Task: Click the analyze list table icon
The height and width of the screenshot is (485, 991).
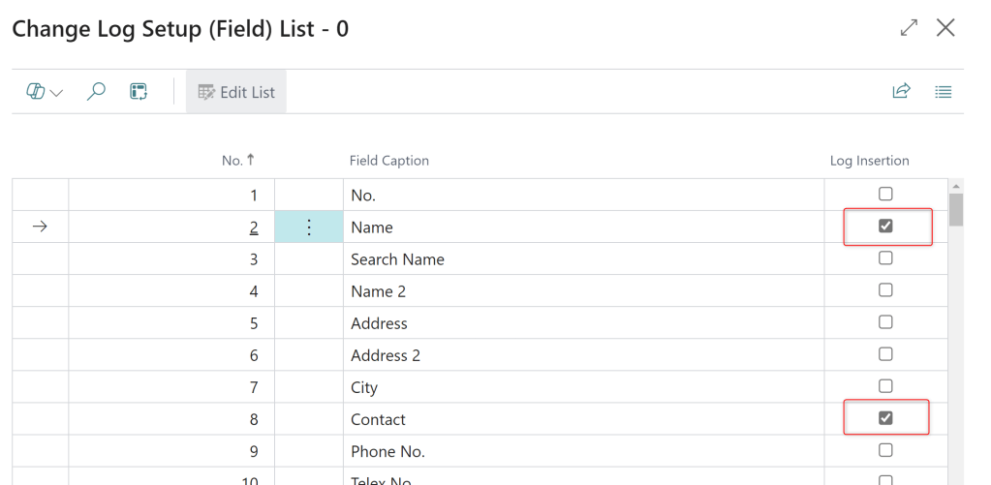Action: pos(139,92)
